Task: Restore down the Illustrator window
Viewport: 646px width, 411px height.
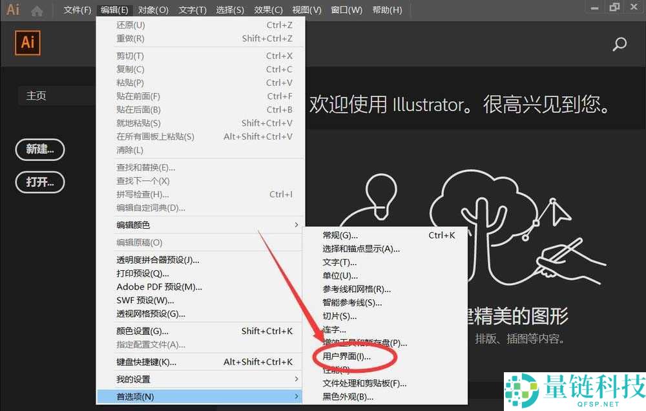Action: 614,7
